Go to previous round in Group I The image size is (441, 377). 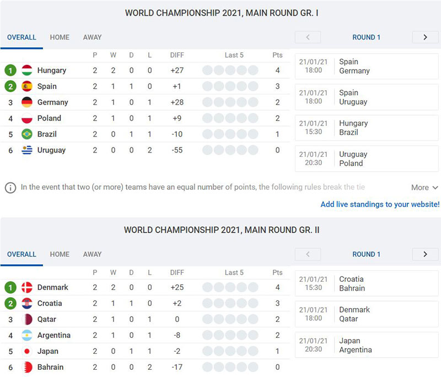click(308, 37)
